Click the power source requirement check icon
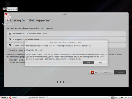Image resolution: width=132 pixels, height=99 pixels. pyautogui.click(x=10, y=39)
